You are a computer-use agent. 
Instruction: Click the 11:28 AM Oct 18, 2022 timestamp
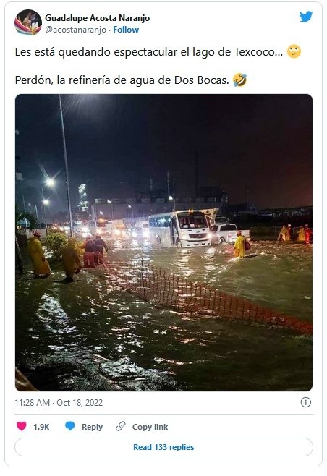coord(59,403)
